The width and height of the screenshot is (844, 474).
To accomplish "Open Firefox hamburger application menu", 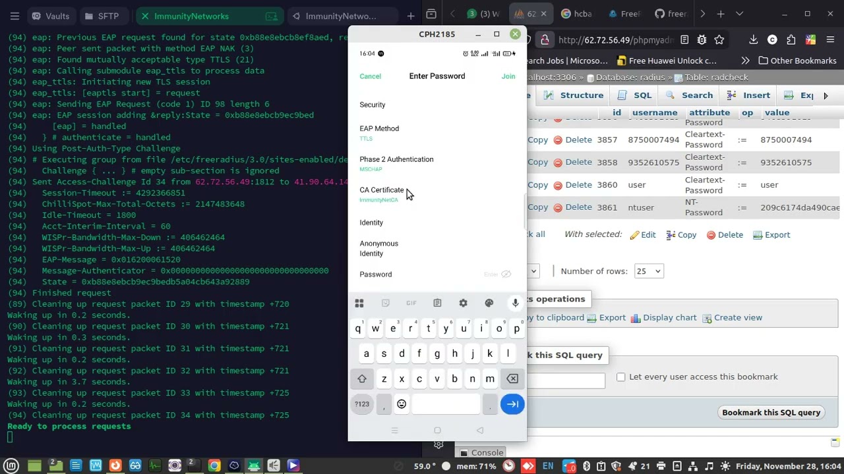I will pos(830,40).
